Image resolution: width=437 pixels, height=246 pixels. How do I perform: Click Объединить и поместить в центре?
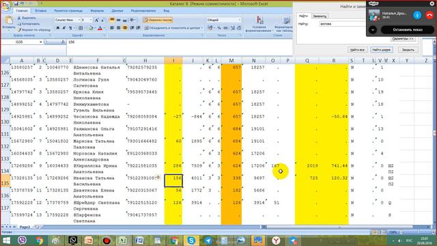tap(171, 28)
